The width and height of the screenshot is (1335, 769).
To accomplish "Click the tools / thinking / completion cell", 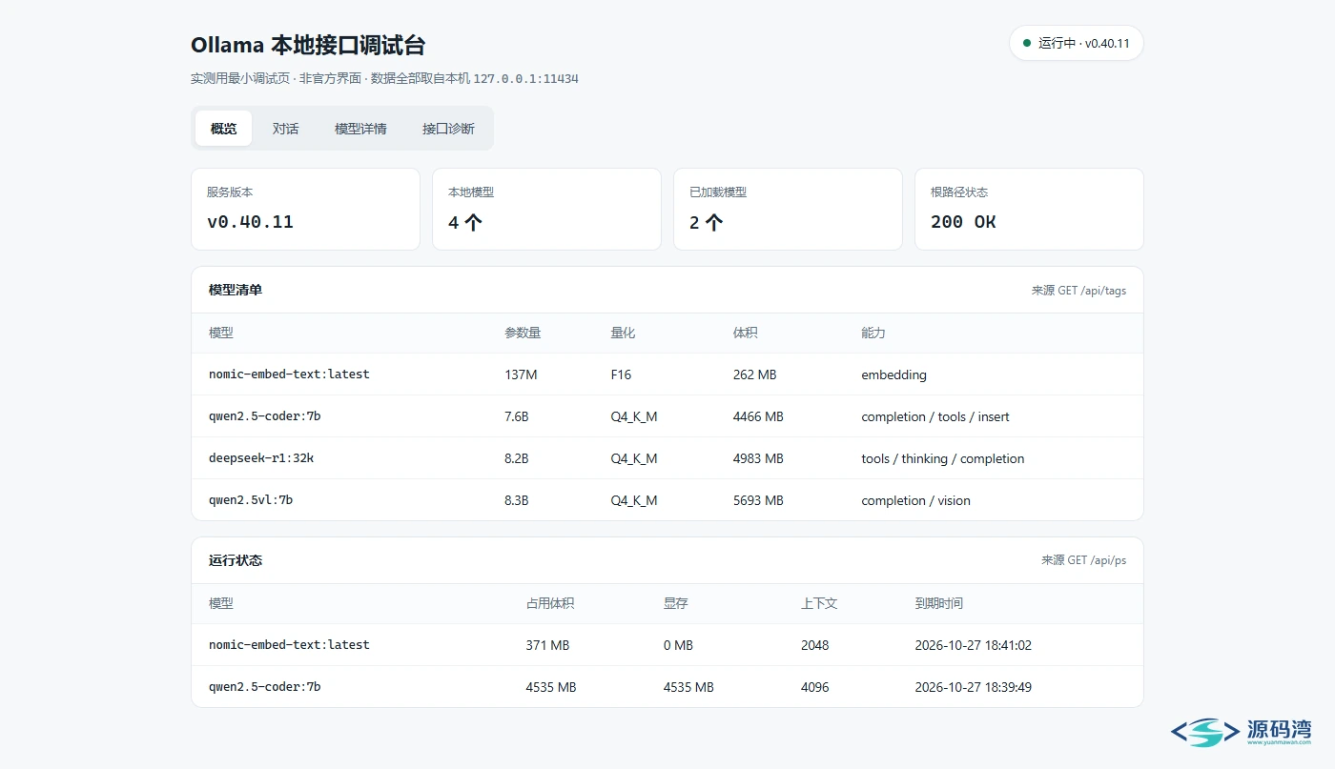I will pos(943,459).
